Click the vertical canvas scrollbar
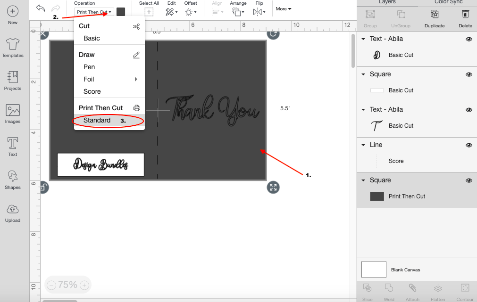This screenshot has width=477, height=302. point(353,51)
